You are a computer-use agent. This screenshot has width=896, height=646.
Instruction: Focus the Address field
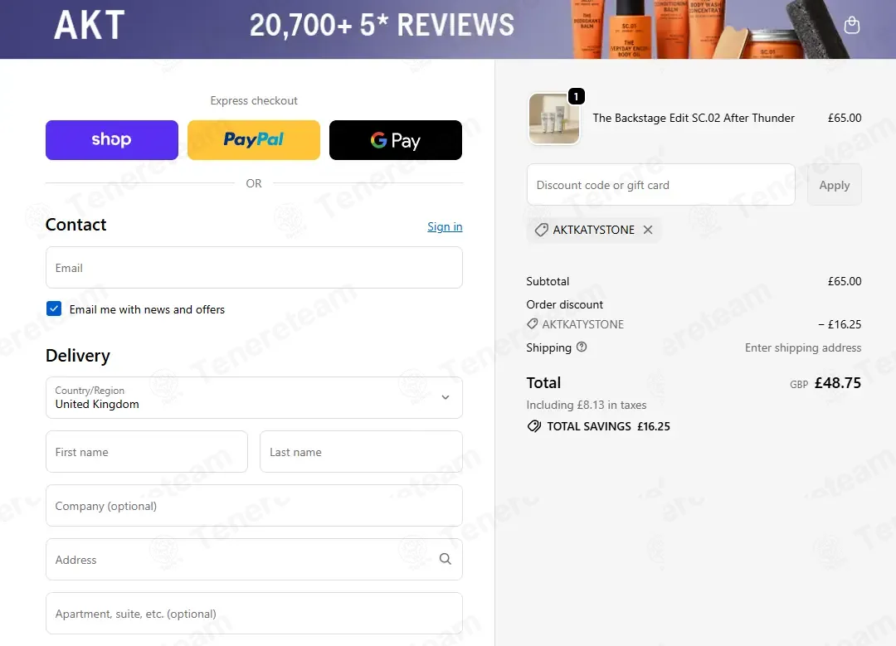(x=255, y=559)
